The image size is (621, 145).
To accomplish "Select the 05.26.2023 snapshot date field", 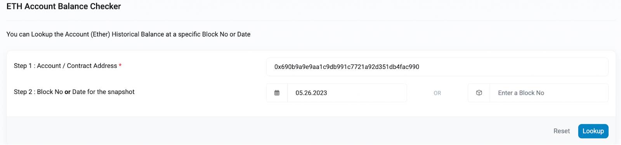I will pyautogui.click(x=347, y=93).
